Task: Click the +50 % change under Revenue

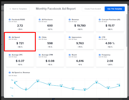Action: [x=80, y=29]
